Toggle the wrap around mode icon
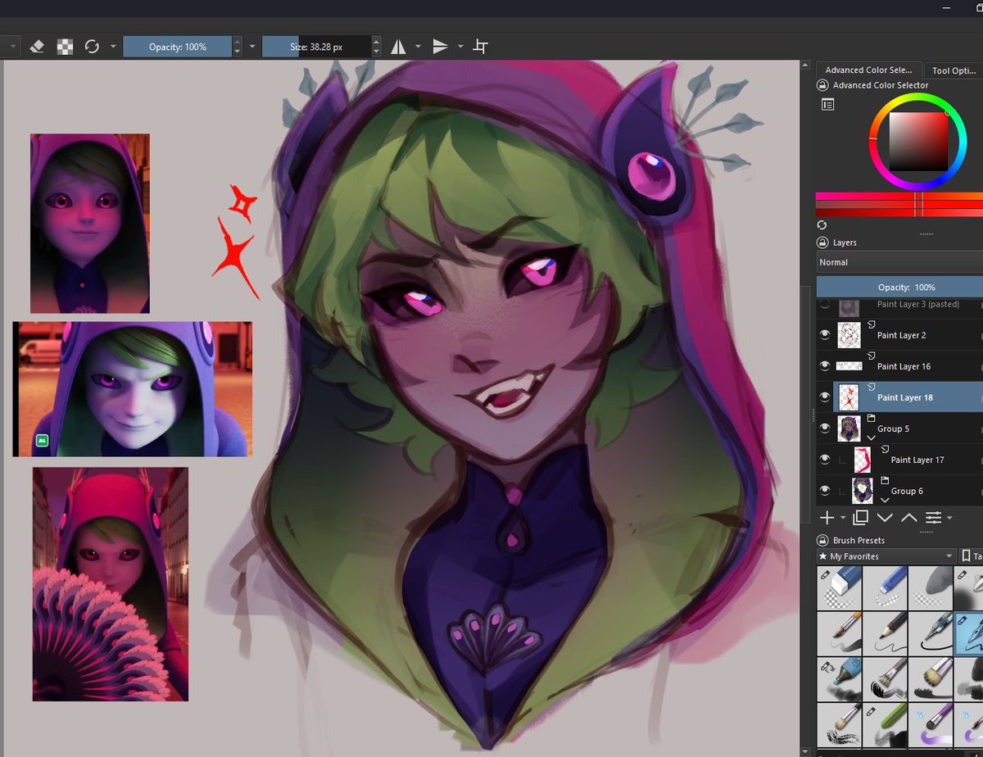Viewport: 983px width, 757px height. point(481,47)
